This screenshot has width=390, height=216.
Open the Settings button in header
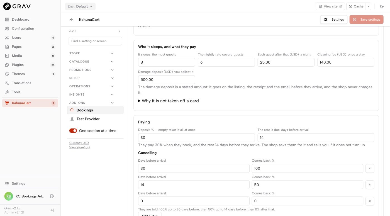pyautogui.click(x=334, y=20)
